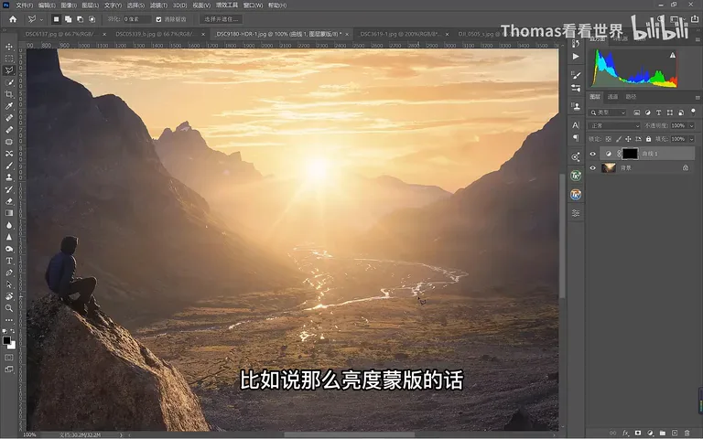
Task: Expand the fill slider dropdown
Action: [x=691, y=139]
